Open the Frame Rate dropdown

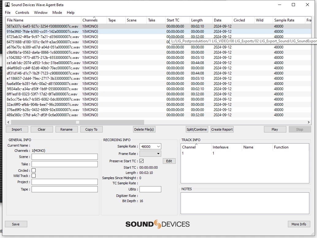[x=150, y=154]
